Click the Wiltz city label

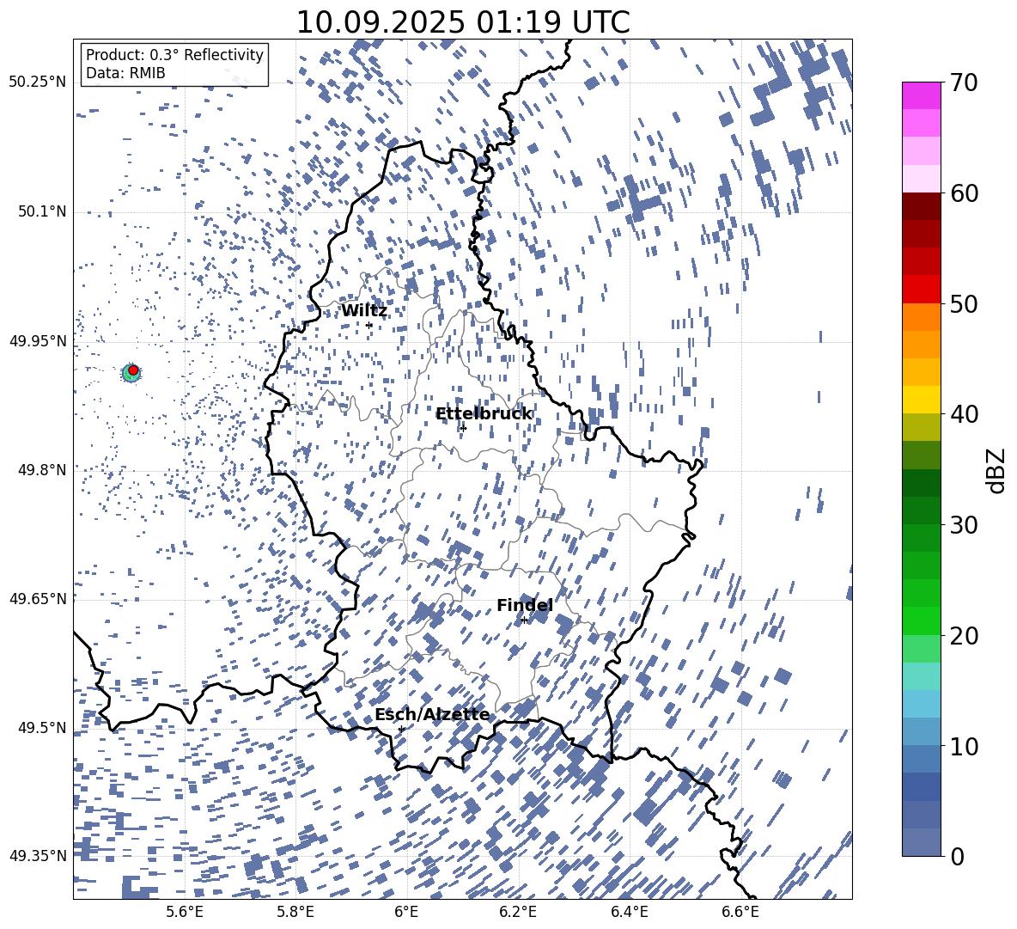tap(364, 311)
